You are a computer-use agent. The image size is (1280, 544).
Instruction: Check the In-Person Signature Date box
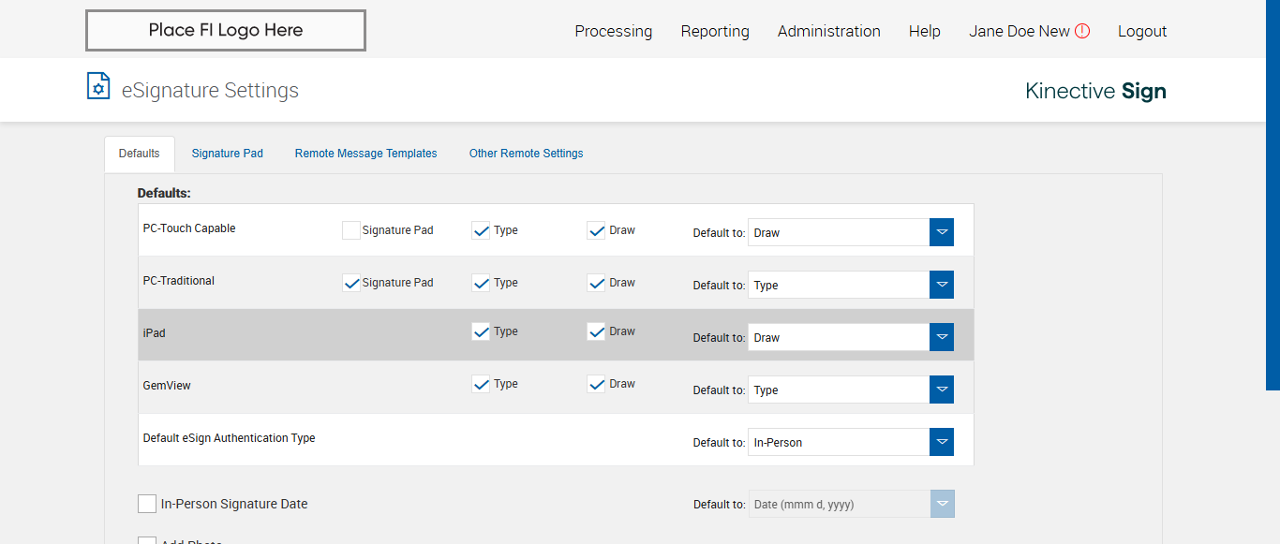pyautogui.click(x=147, y=504)
